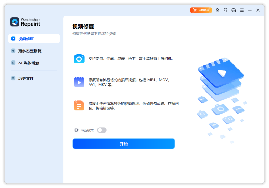This screenshot has height=188, width=269.
Task: Click the document icon beside 历史文件
Action: point(13,78)
